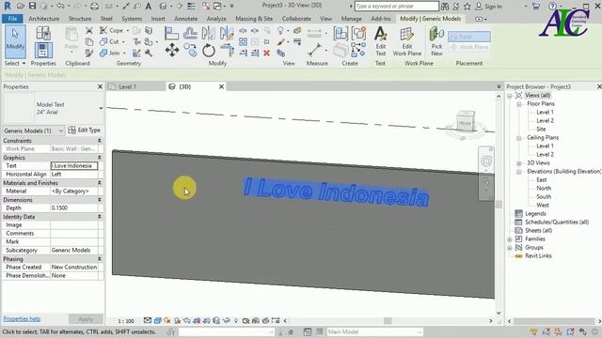Select the Face placement option

[x=469, y=37]
